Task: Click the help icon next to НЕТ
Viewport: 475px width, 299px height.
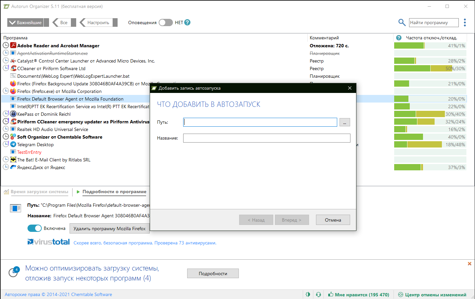Action: click(187, 22)
